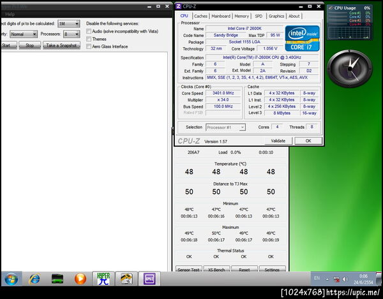Open Processor #1 selection dropdown
Viewport: 383px width, 299px height.
click(x=226, y=128)
